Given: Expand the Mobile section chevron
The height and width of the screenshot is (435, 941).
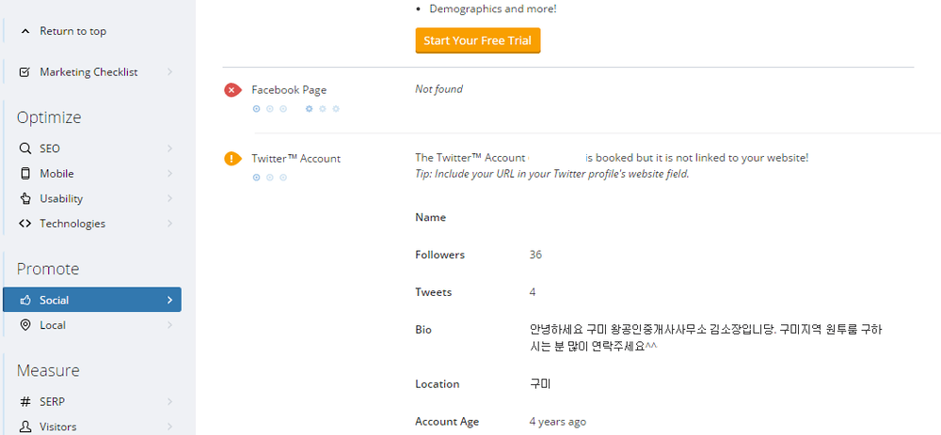Looking at the screenshot, I should (169, 174).
